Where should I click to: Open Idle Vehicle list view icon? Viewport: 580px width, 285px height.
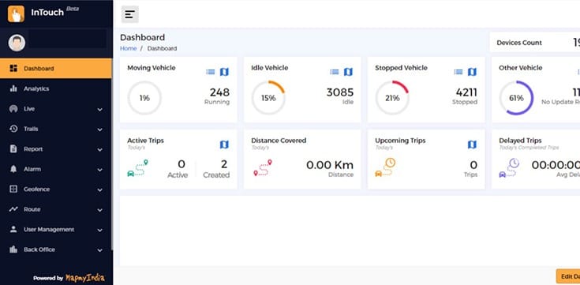335,72
